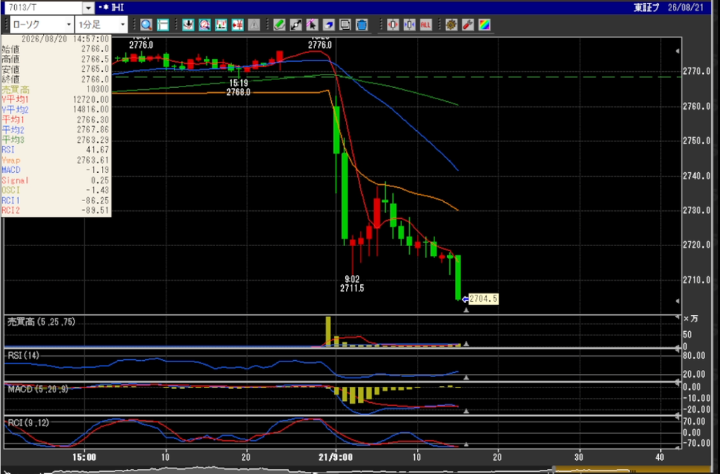720x474 pixels.
Task: Click the red wrench tool icon
Action: click(468, 25)
